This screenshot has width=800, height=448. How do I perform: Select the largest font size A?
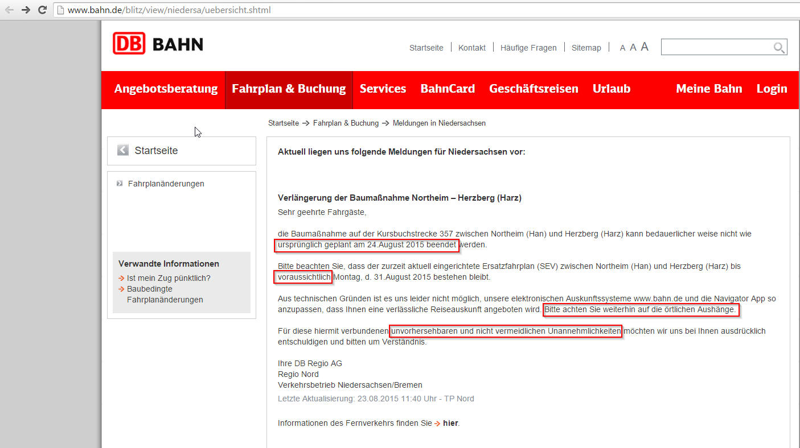tap(645, 47)
